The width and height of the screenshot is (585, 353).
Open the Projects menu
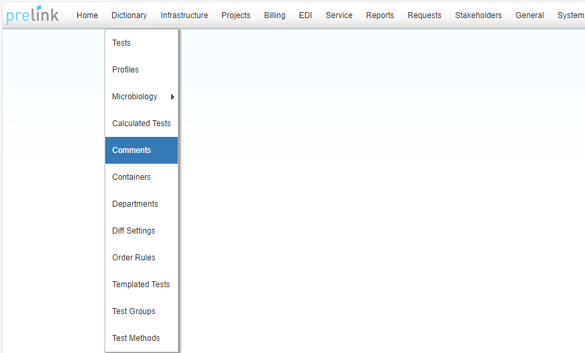(235, 15)
